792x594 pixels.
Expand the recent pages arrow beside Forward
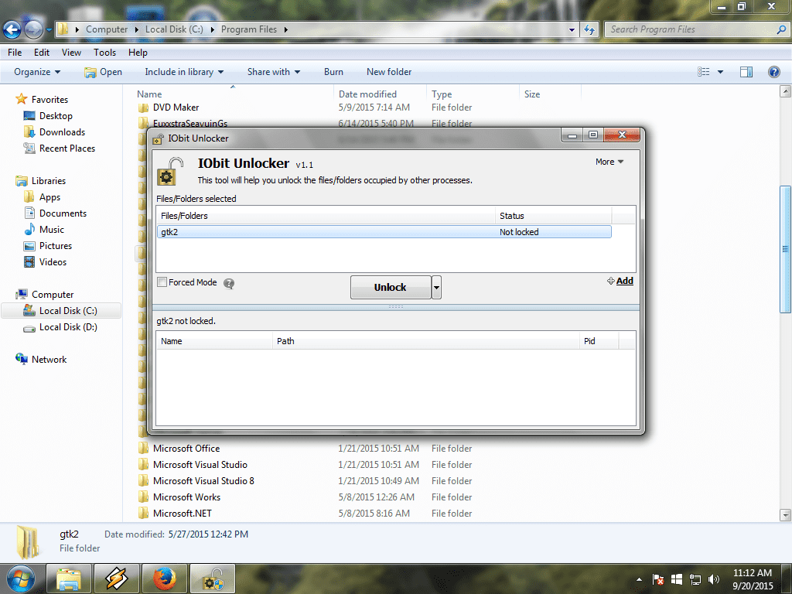click(49, 30)
